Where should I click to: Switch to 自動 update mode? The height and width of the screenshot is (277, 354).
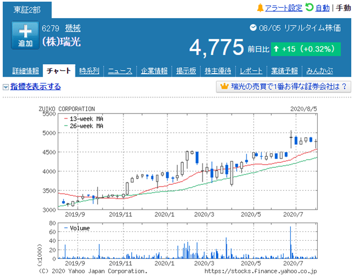pos(322,8)
